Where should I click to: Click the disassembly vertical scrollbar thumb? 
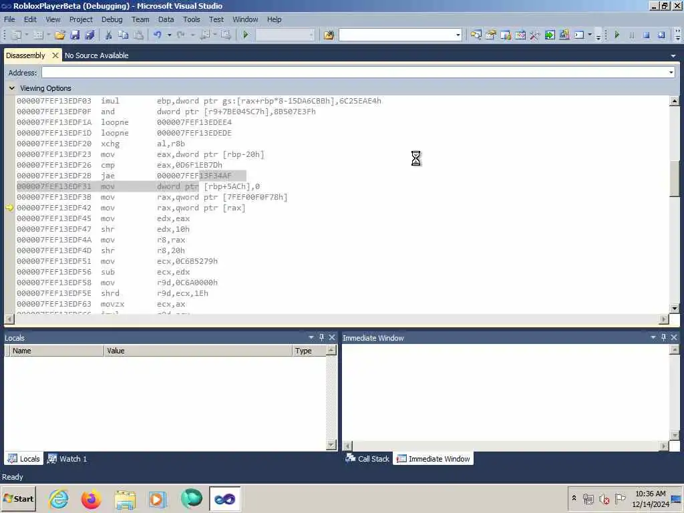pos(674,178)
